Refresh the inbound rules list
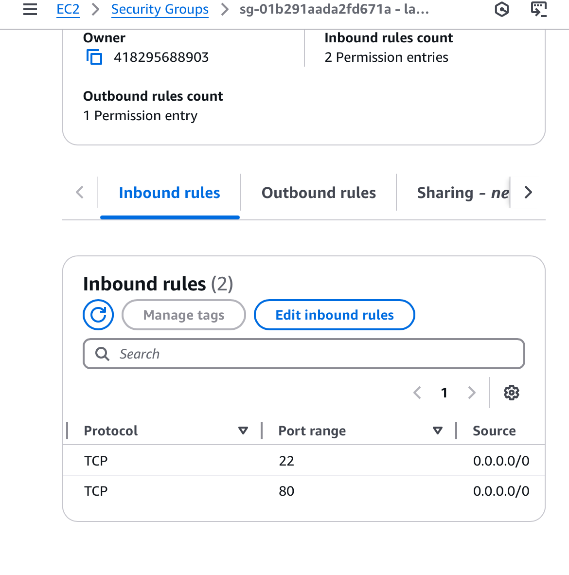The image size is (569, 575). click(x=98, y=315)
